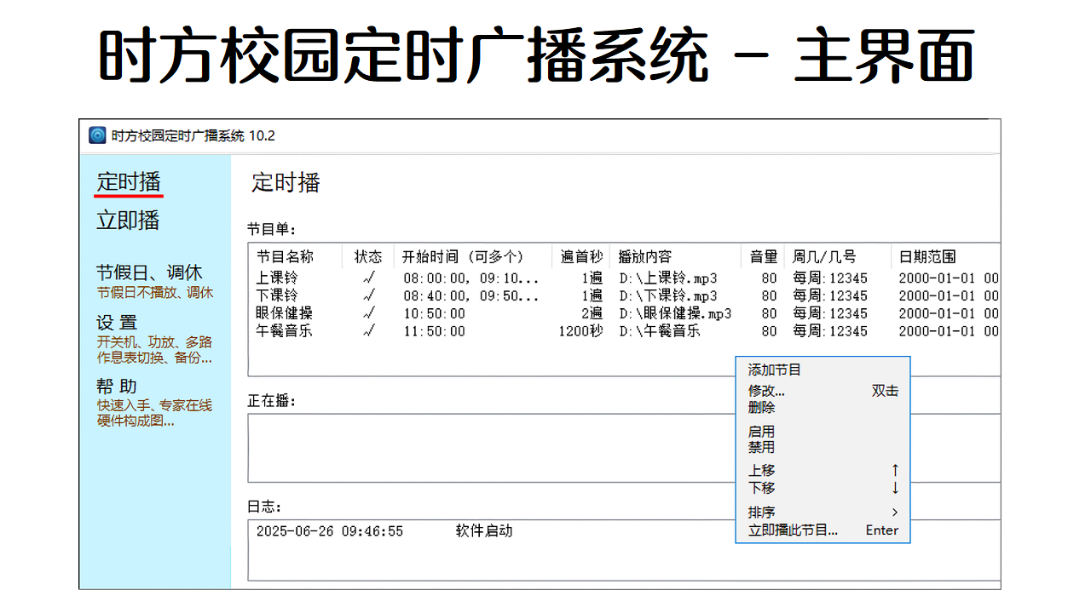Click the 时方校园定时广播系统 application icon

tap(96, 135)
